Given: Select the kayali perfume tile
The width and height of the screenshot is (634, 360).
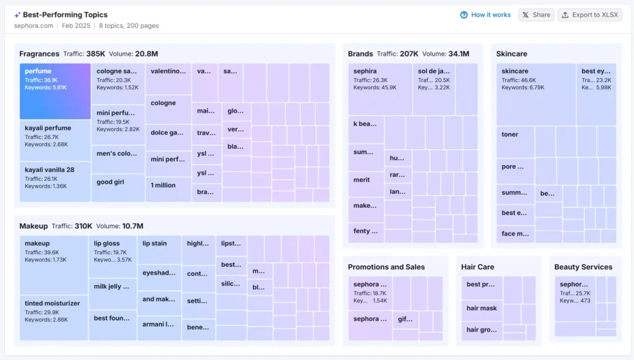Looking at the screenshot, I should point(55,140).
